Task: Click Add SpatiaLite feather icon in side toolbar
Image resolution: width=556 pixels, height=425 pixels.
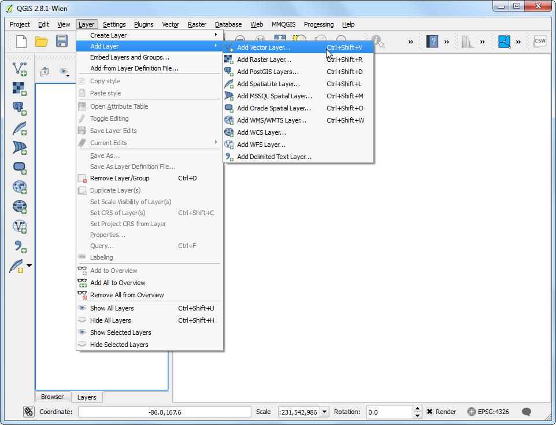Action: pyautogui.click(x=20, y=128)
